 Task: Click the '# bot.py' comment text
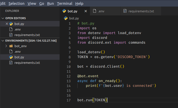pyautogui.click(x=86, y=23)
